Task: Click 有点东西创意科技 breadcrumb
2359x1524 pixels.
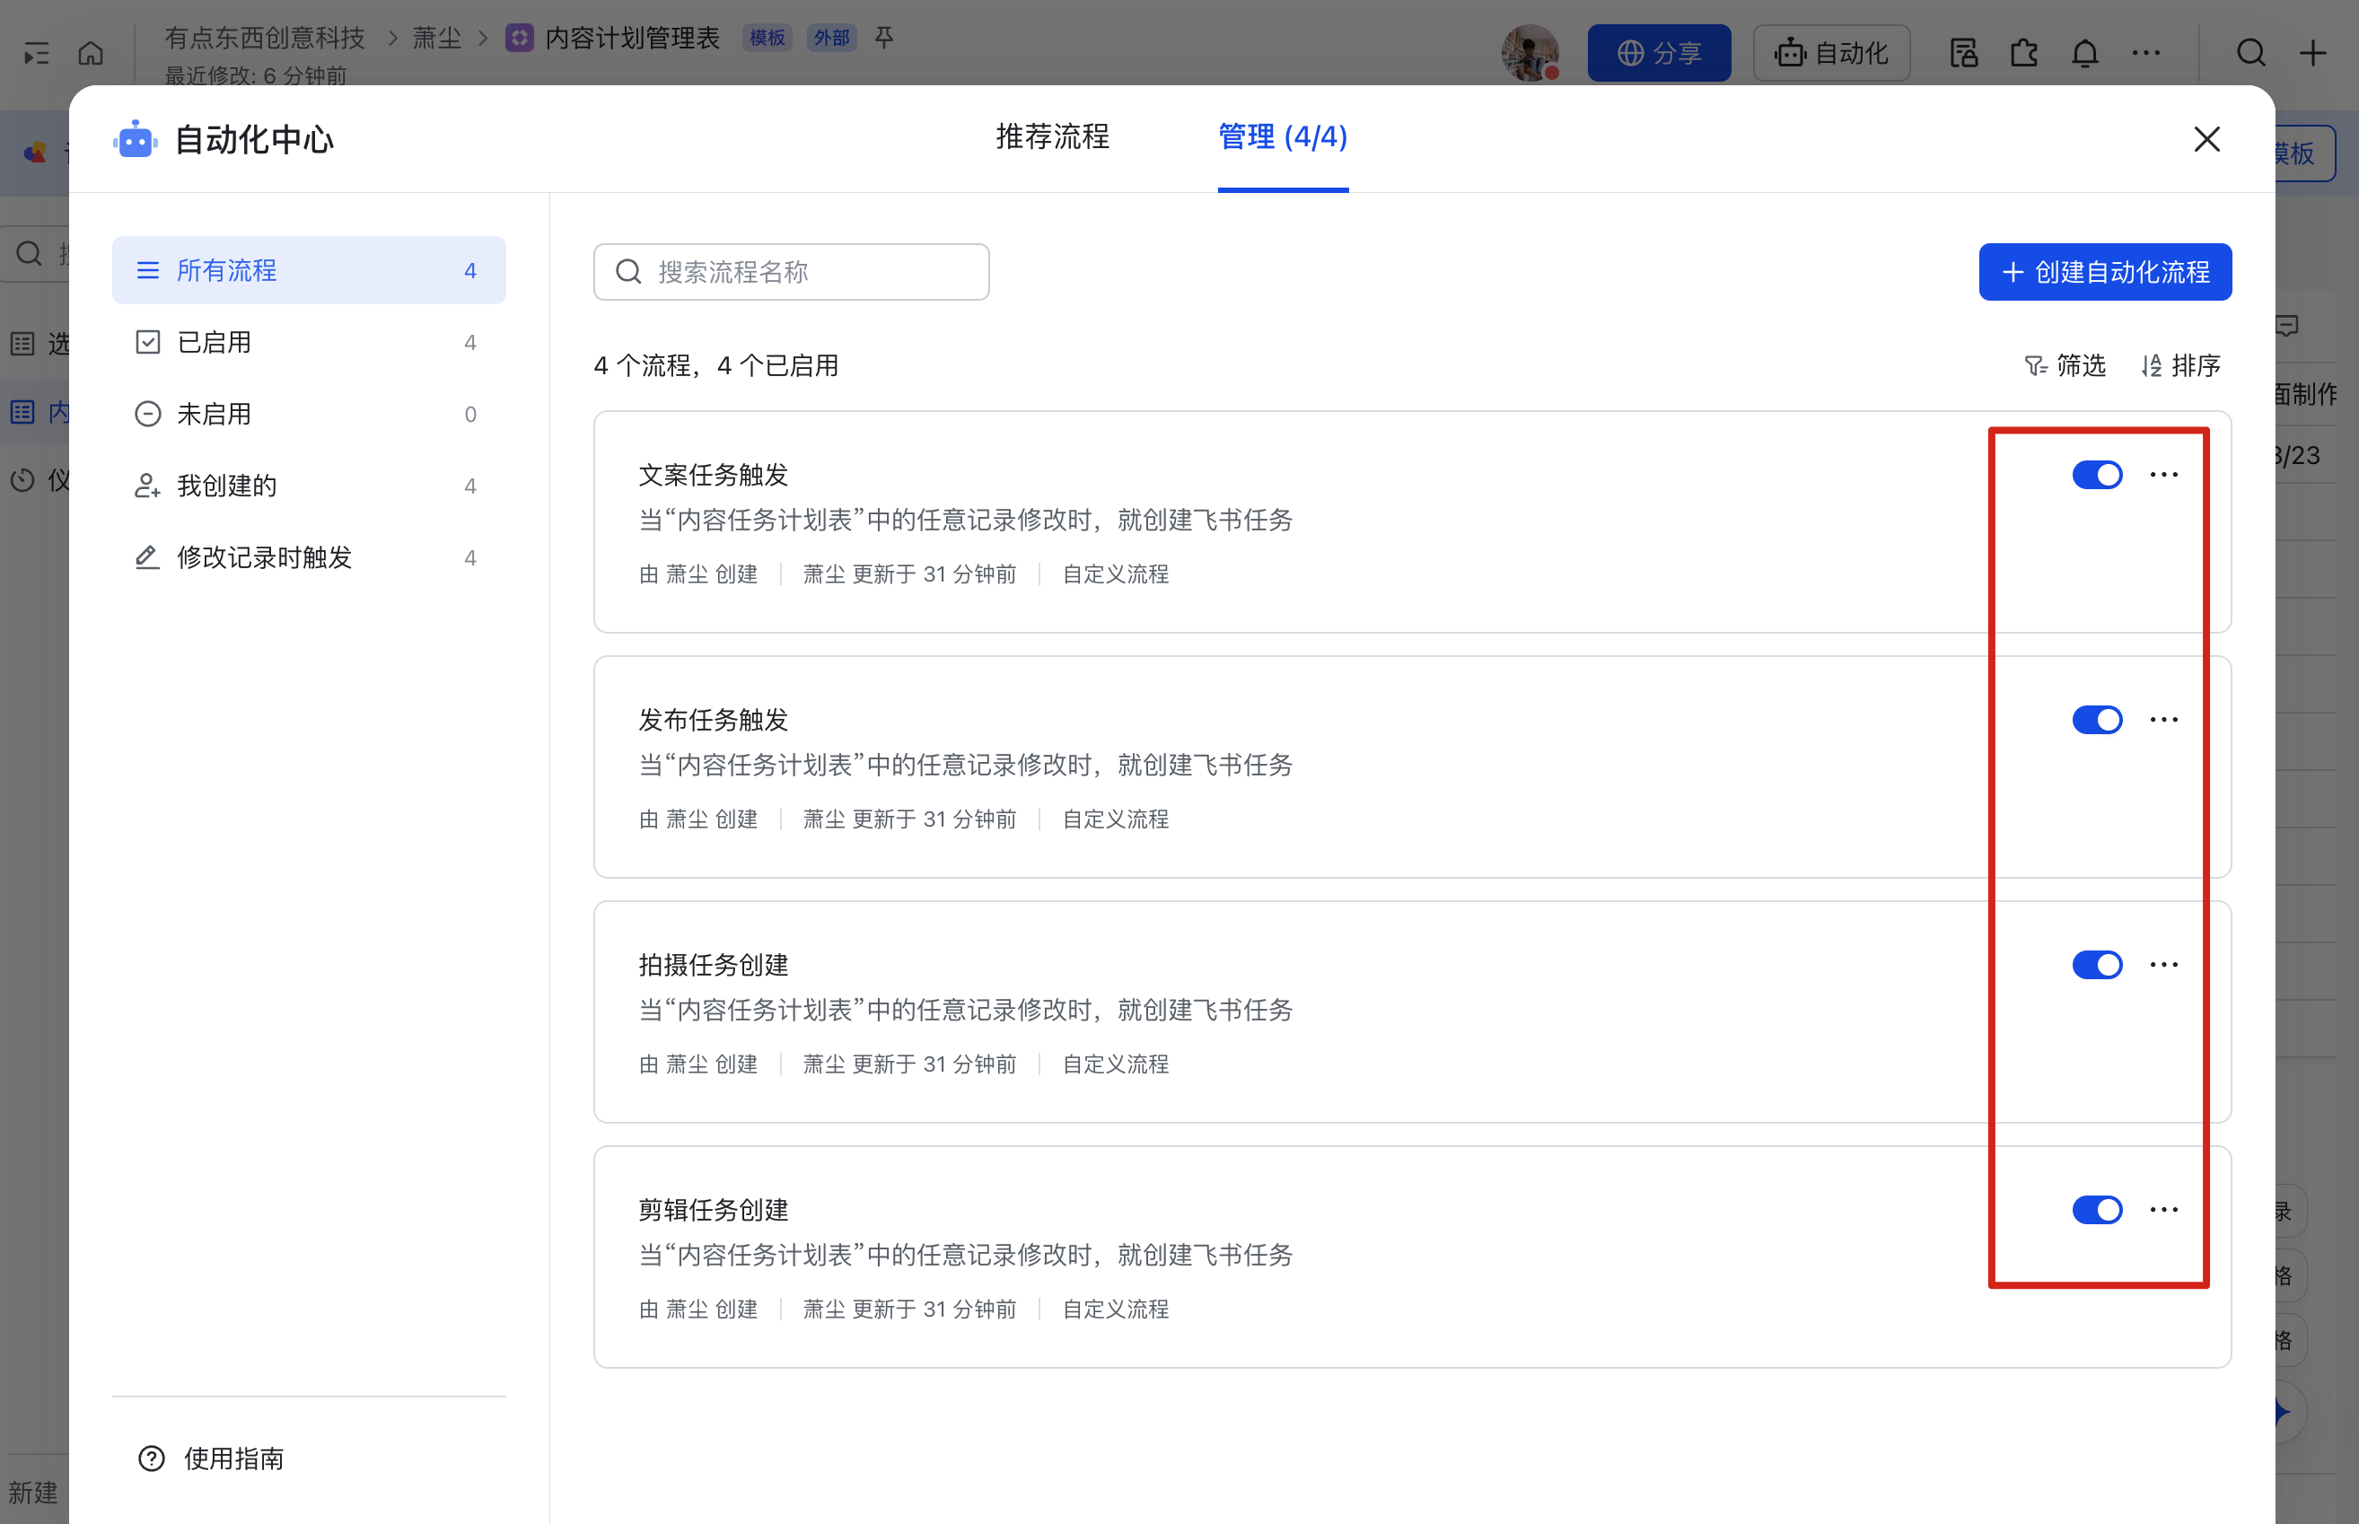Action: click(264, 38)
